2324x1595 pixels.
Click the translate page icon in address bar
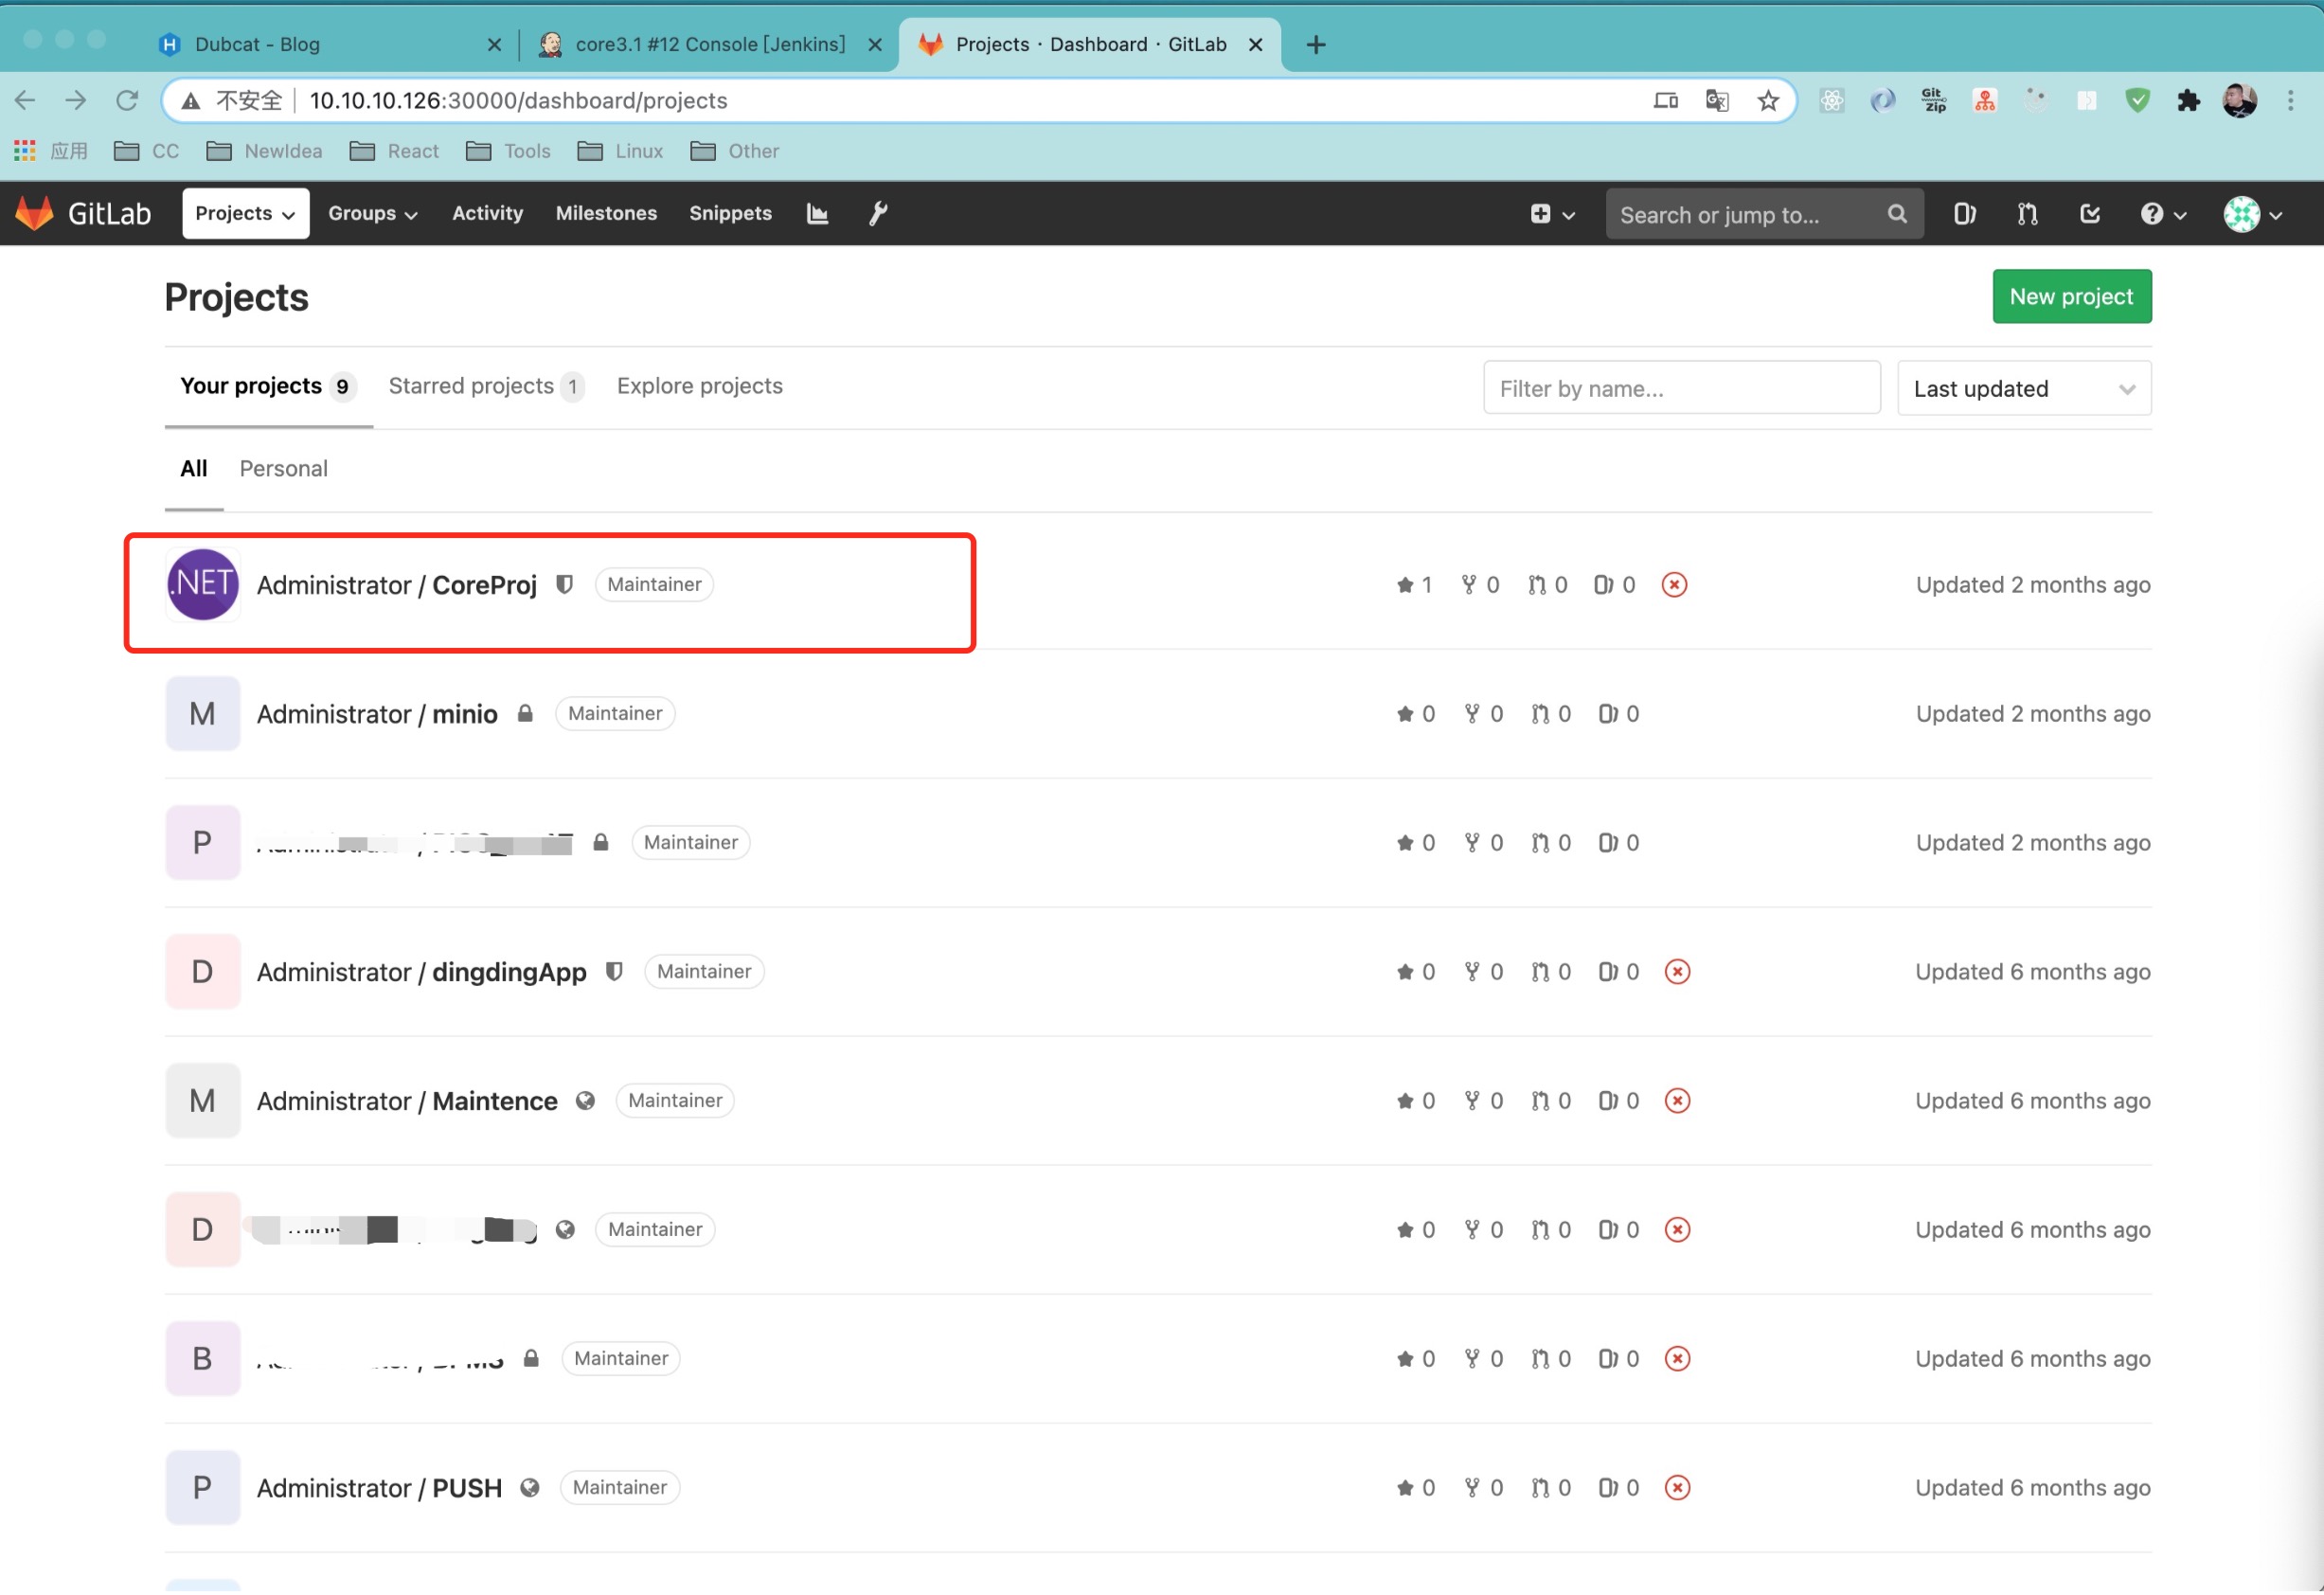tap(1716, 100)
